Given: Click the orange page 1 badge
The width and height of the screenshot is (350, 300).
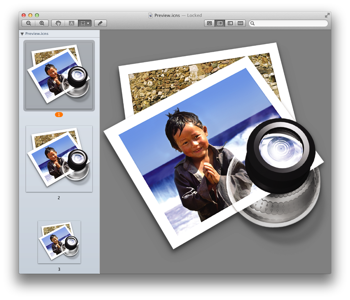Looking at the screenshot, I should click(59, 114).
